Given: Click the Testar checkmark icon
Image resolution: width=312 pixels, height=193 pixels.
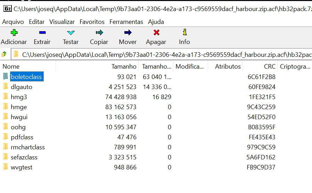Looking at the screenshot, I should point(71,33).
